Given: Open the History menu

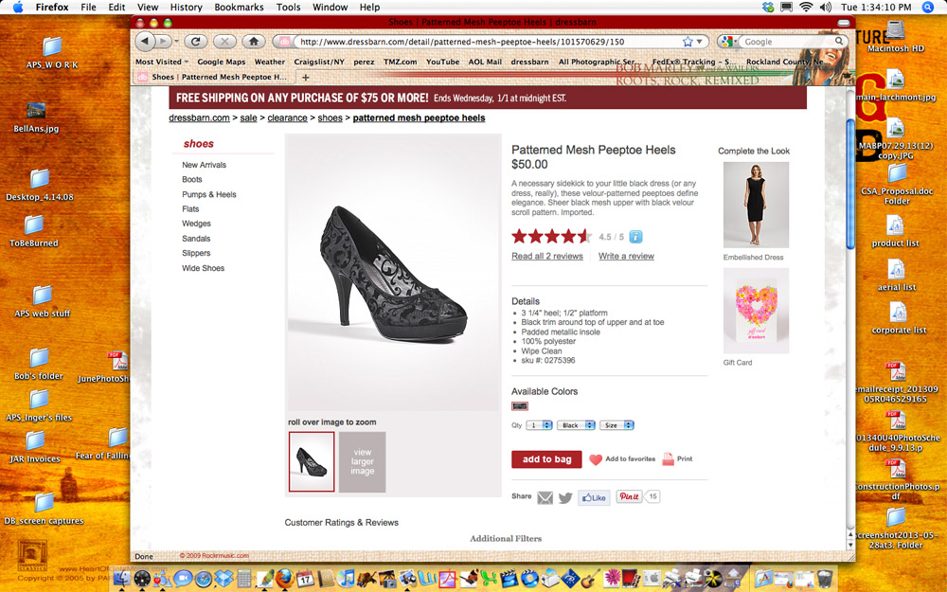Looking at the screenshot, I should click(186, 8).
